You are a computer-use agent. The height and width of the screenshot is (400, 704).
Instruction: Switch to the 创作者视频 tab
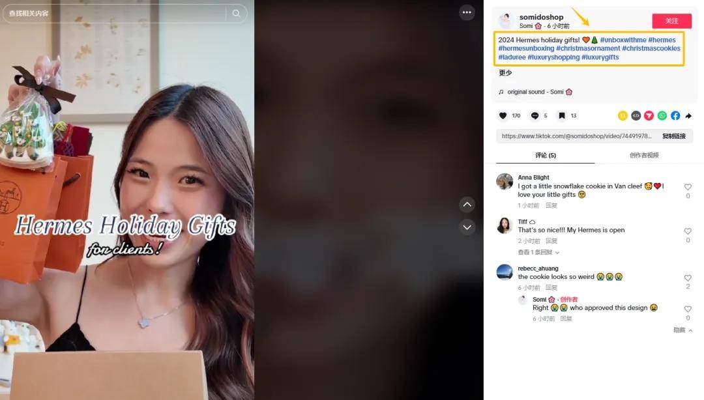click(644, 155)
